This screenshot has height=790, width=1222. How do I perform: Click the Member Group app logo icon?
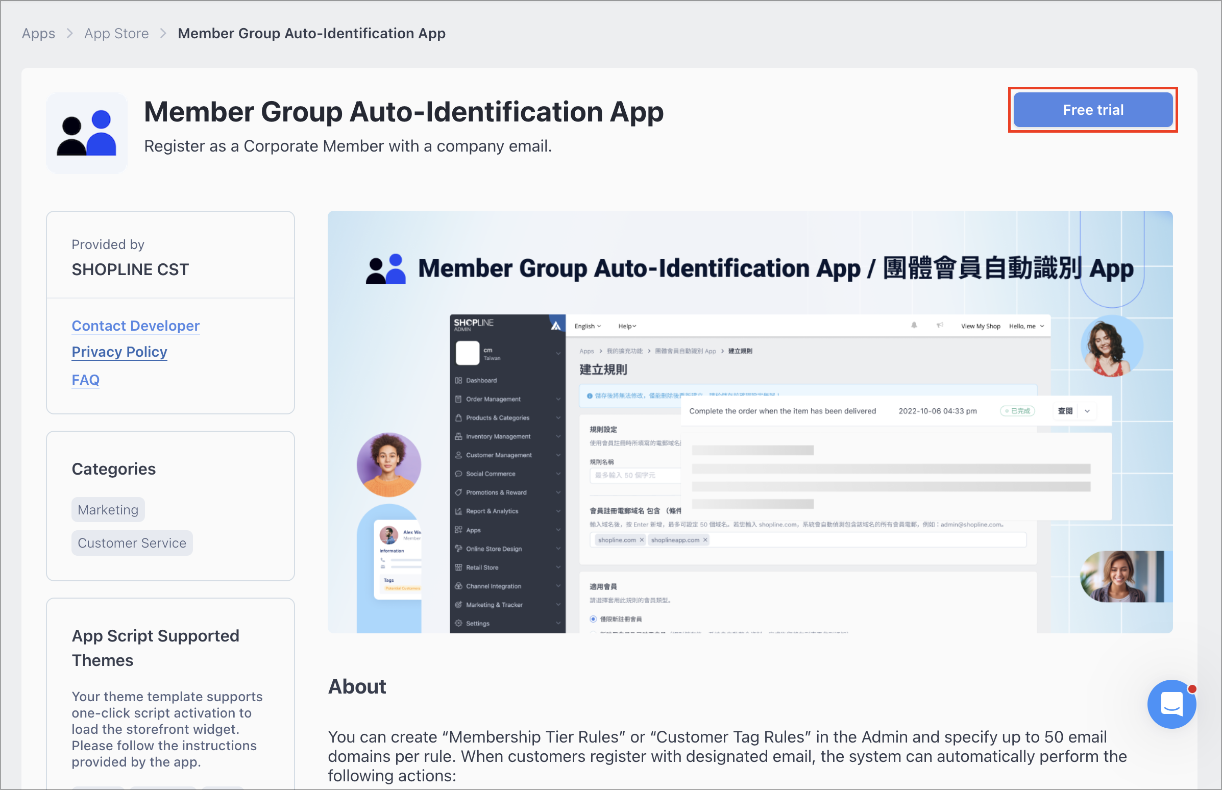coord(87,133)
